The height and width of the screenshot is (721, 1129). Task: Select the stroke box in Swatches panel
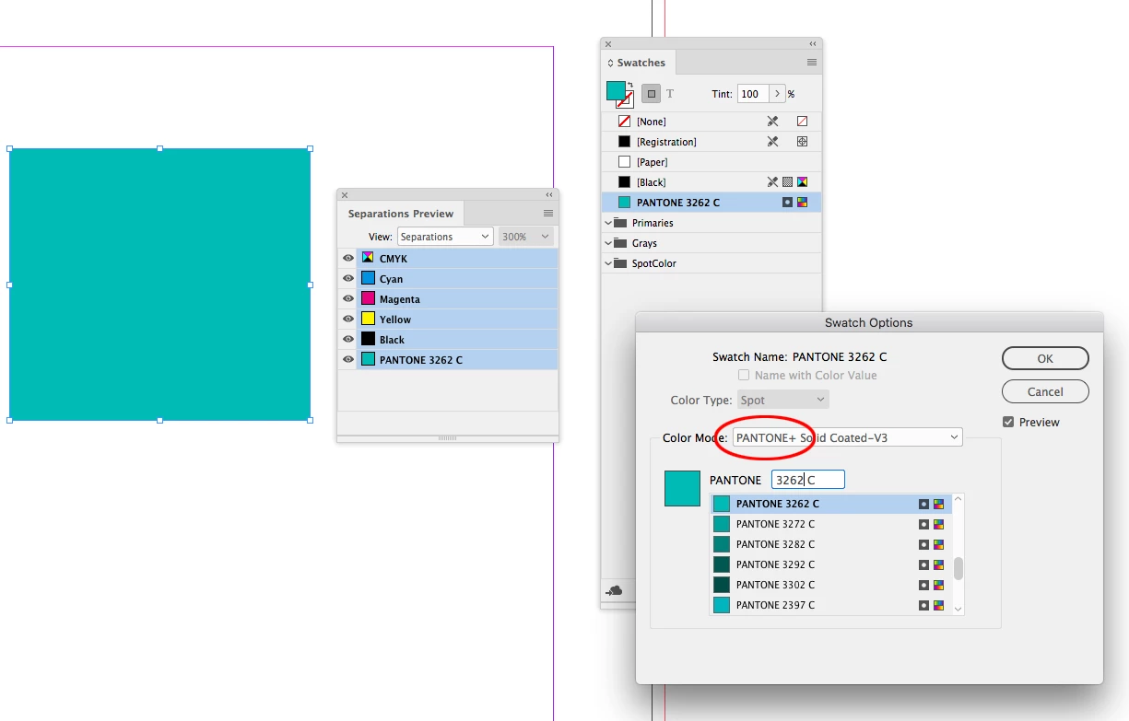pos(625,99)
